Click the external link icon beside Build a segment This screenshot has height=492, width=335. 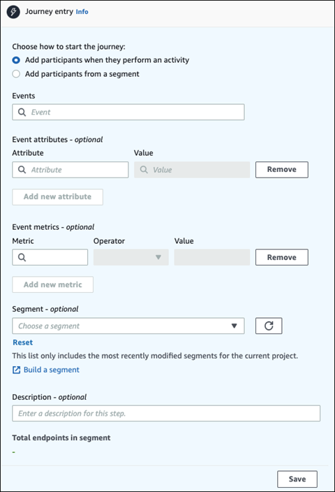(x=16, y=370)
